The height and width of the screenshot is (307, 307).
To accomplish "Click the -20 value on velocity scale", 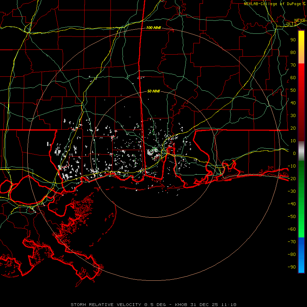I will tap(292, 179).
